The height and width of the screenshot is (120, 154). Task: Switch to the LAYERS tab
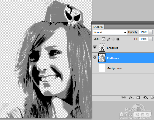click(98, 27)
